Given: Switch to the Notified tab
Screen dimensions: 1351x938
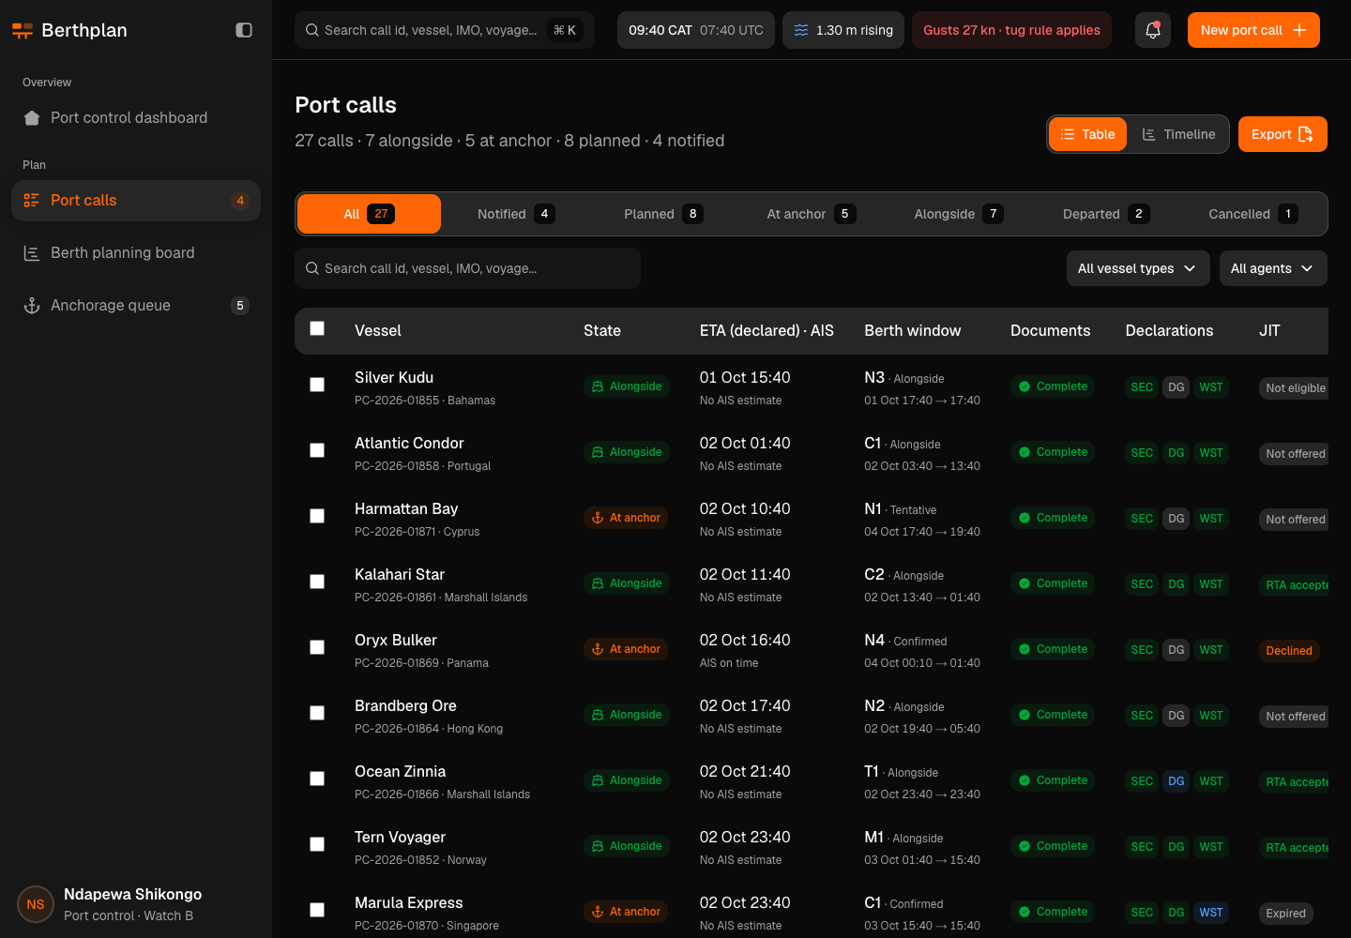Looking at the screenshot, I should click(515, 214).
